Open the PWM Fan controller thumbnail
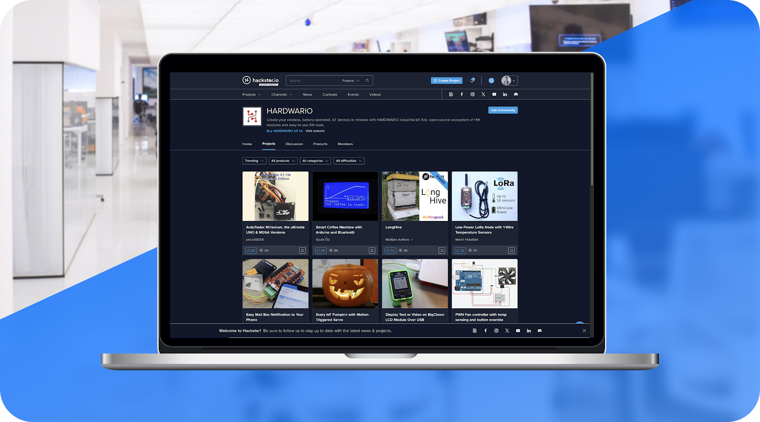The image size is (760, 422). 485,284
